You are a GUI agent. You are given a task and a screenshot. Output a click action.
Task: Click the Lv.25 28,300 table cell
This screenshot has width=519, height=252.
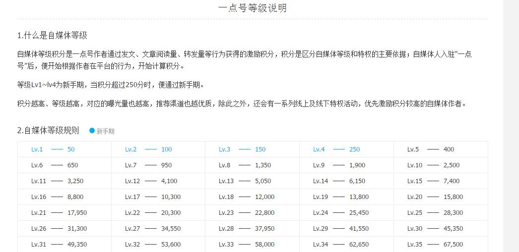(x=441, y=213)
